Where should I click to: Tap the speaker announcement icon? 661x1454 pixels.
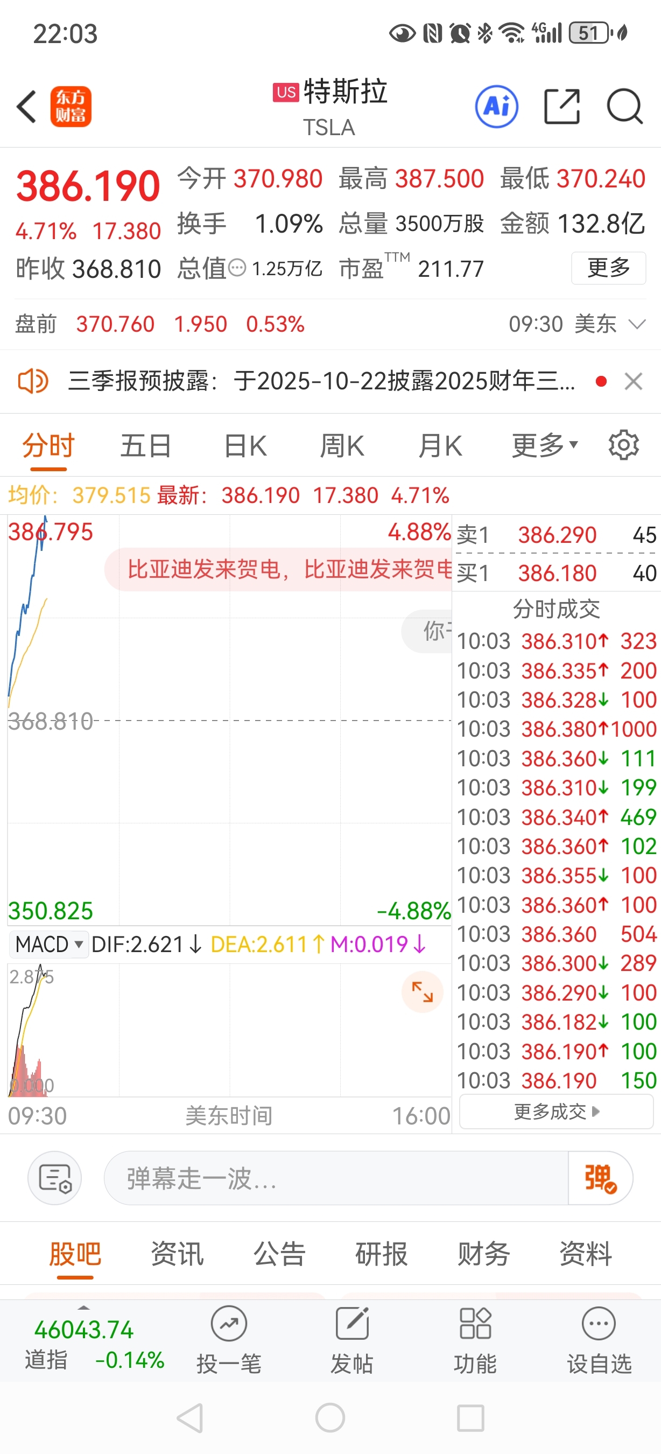tap(33, 381)
